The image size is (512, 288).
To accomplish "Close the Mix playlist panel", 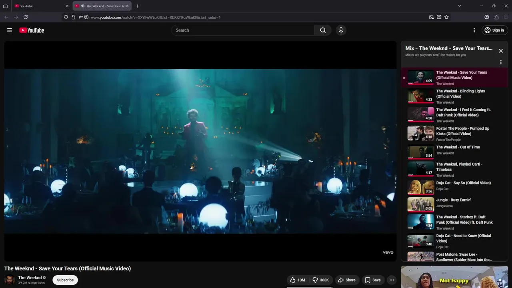I will coord(501,51).
